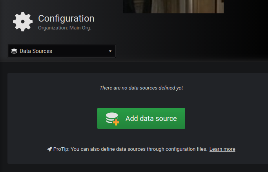The image size is (268, 172).
Task: Click the Configuration gear icon
Action: [23, 22]
